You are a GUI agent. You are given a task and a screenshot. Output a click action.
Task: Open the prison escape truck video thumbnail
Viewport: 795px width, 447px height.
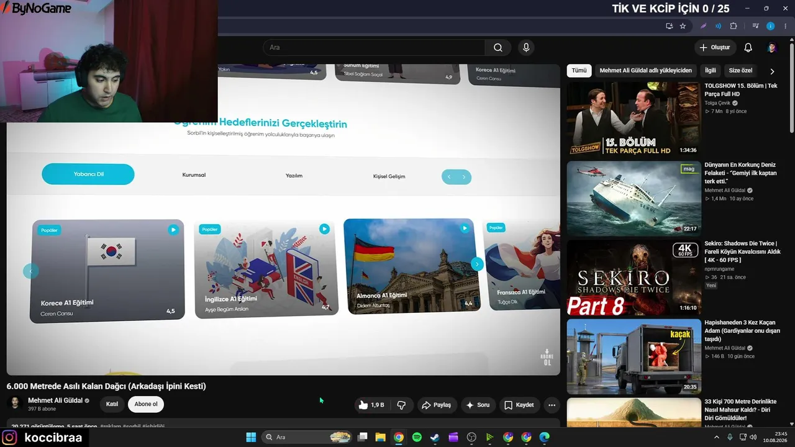(x=634, y=356)
